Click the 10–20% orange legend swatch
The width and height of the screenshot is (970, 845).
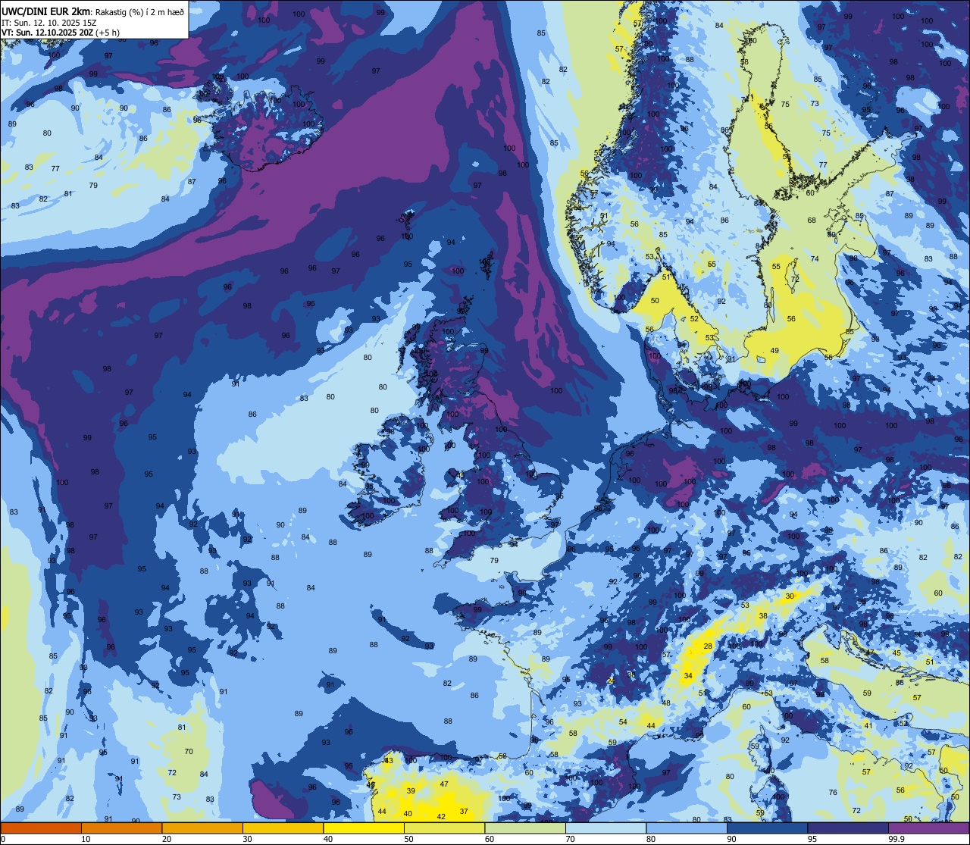[121, 828]
